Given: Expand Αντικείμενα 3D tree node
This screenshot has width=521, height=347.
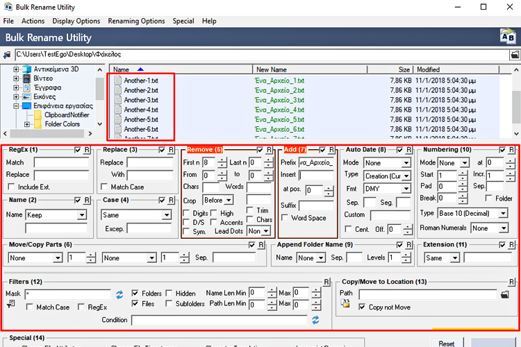Looking at the screenshot, I should [16, 69].
